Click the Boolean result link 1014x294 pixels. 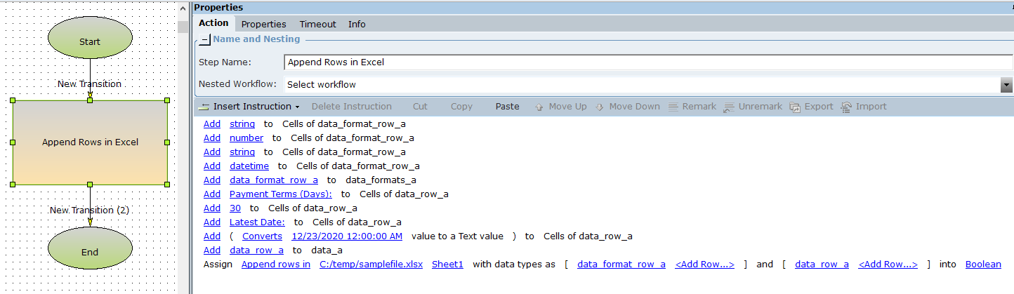tap(983, 265)
